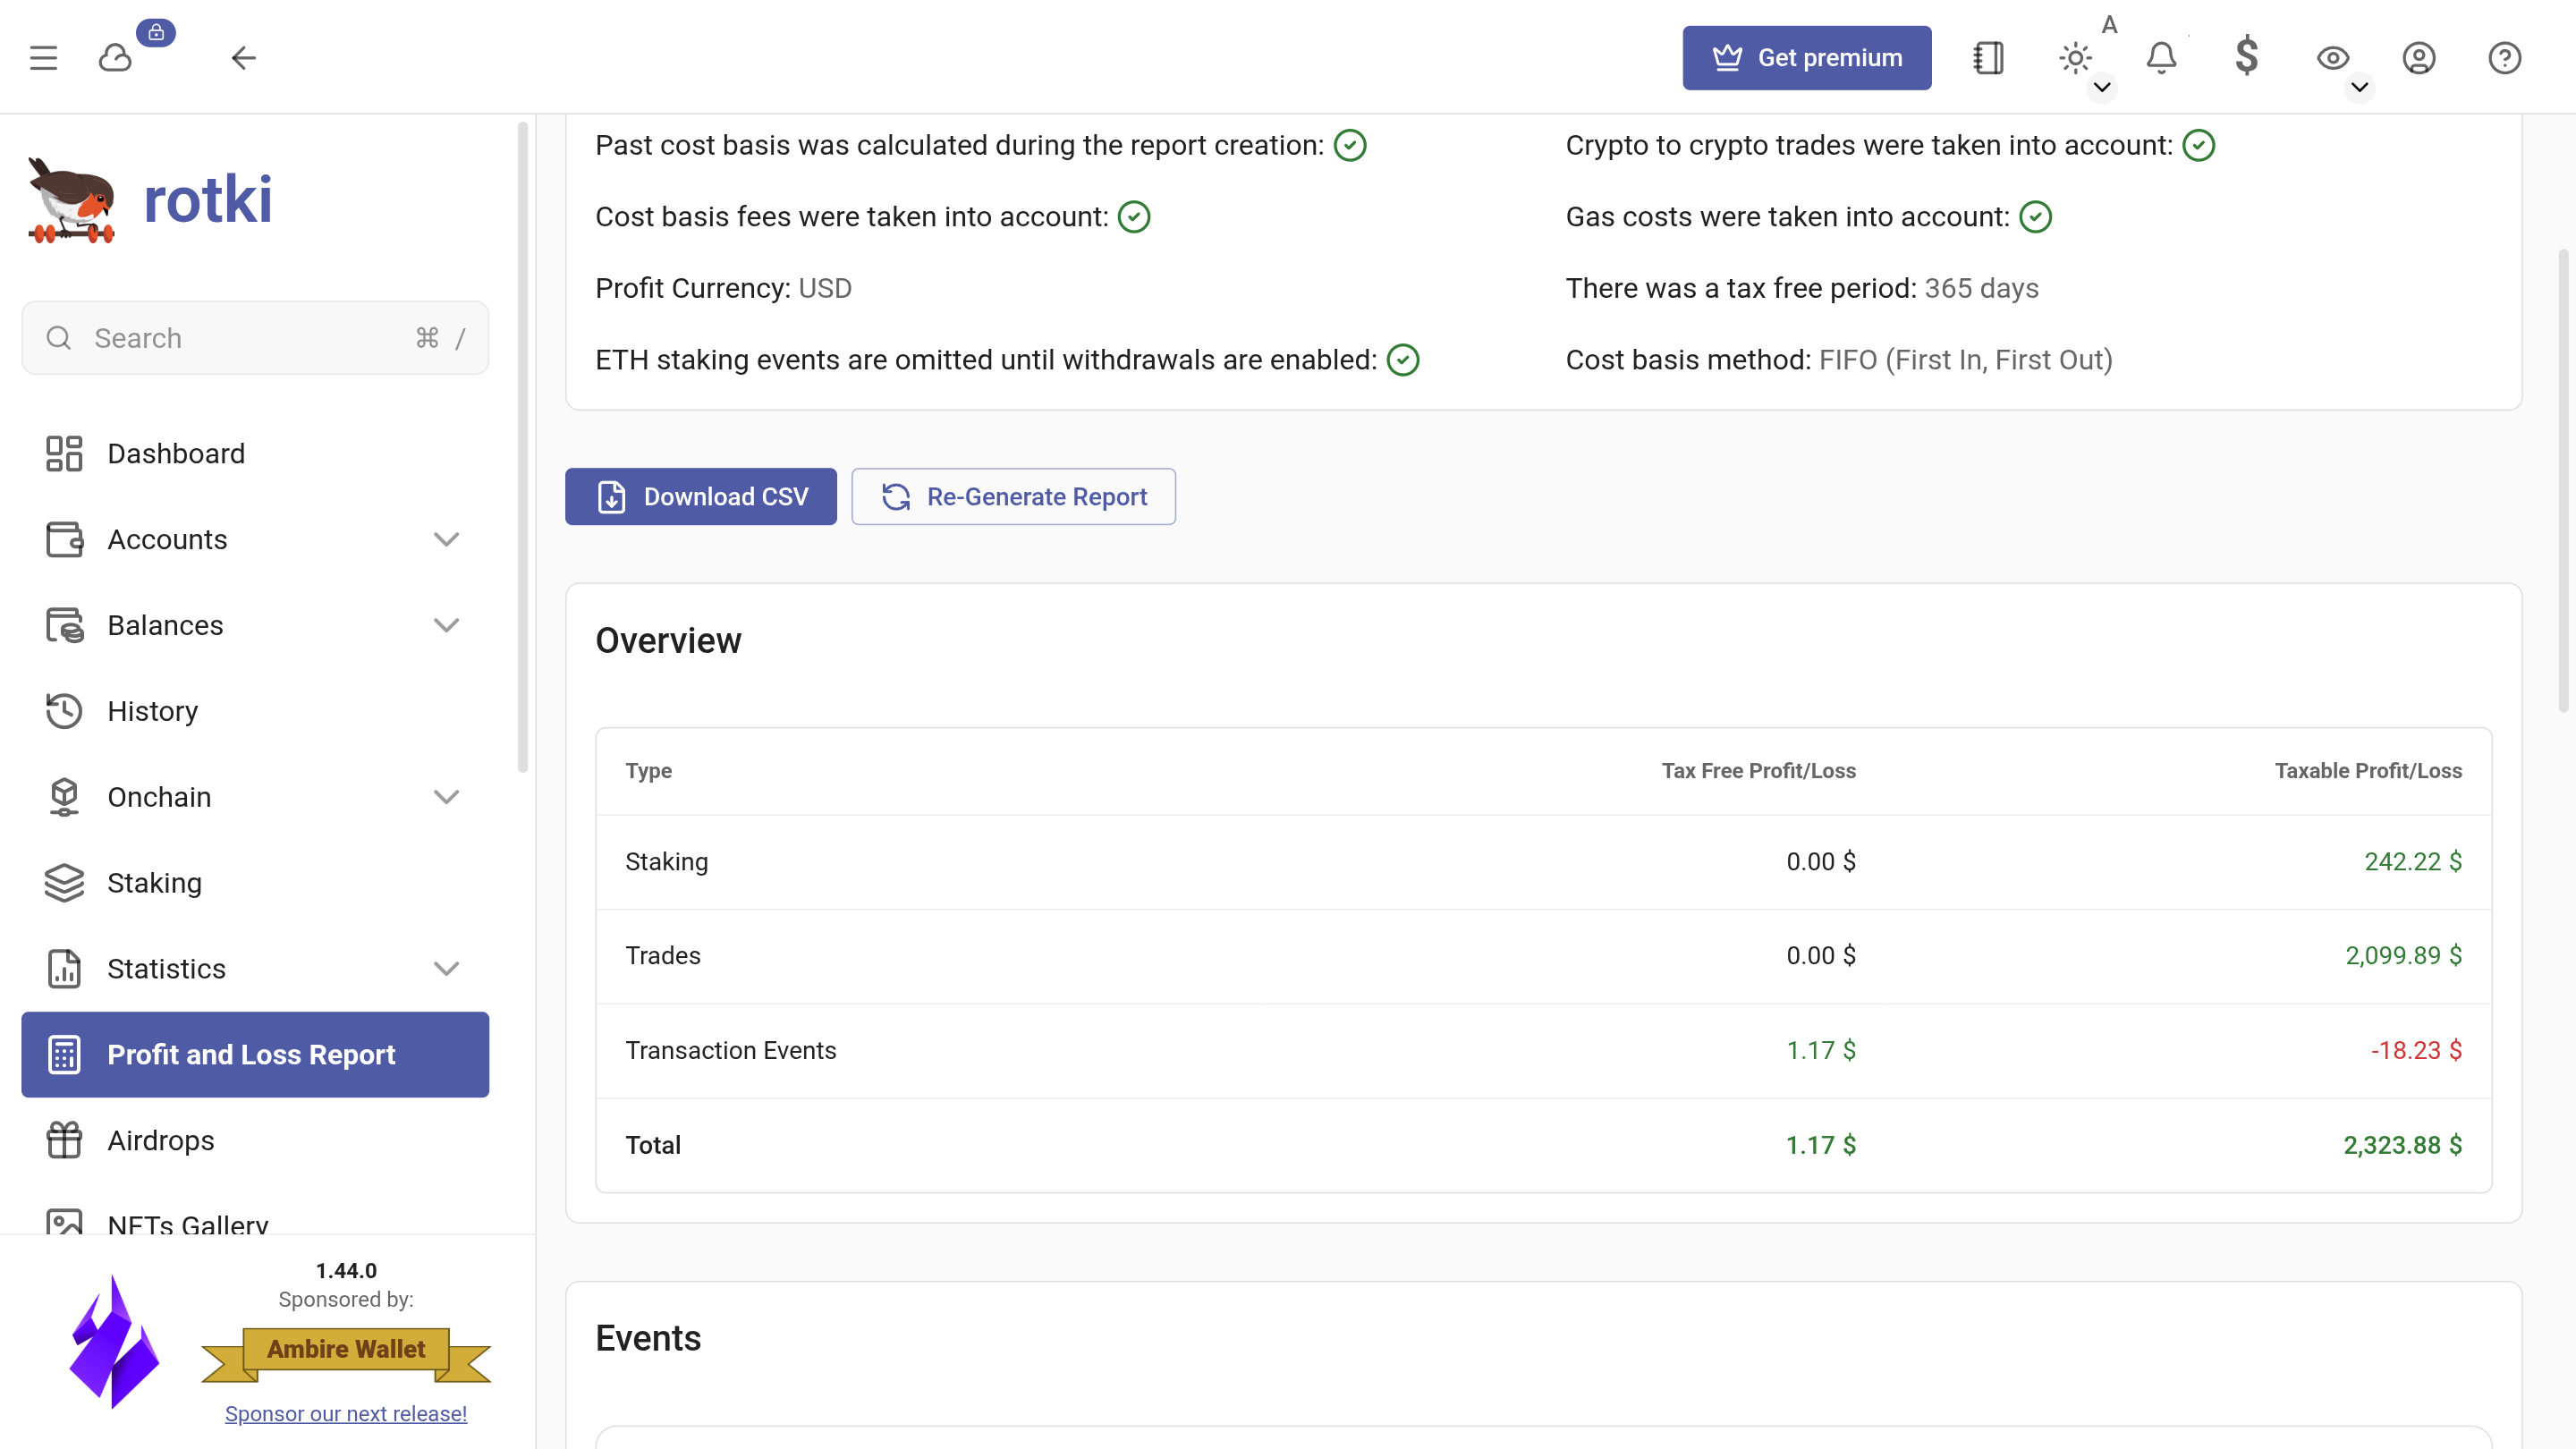This screenshot has width=2576, height=1449.
Task: Click the Transaction Events row label
Action: (x=731, y=1051)
